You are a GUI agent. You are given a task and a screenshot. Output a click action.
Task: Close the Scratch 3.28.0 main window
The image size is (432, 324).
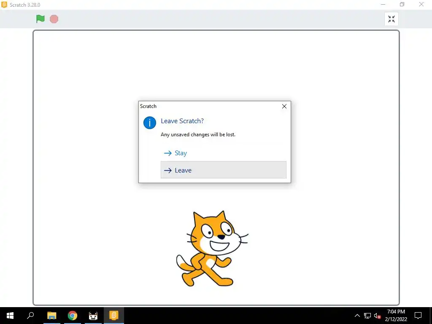[421, 4]
